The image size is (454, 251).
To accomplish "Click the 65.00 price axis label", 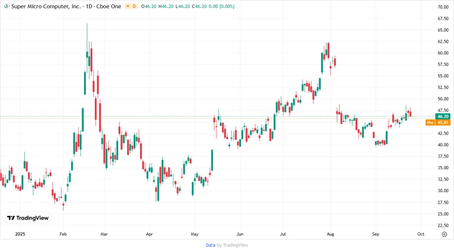I will 443,30.
